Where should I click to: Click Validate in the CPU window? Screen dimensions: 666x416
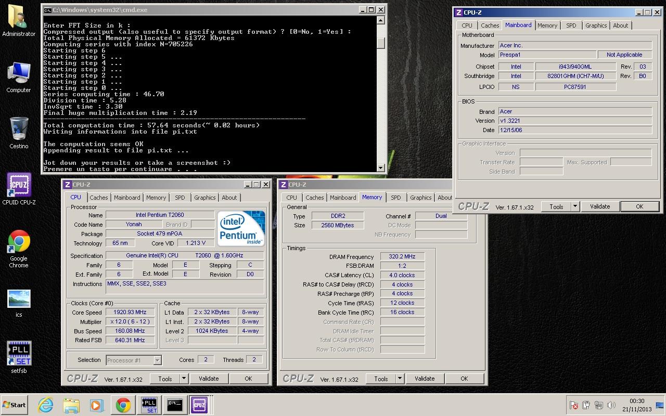[209, 379]
